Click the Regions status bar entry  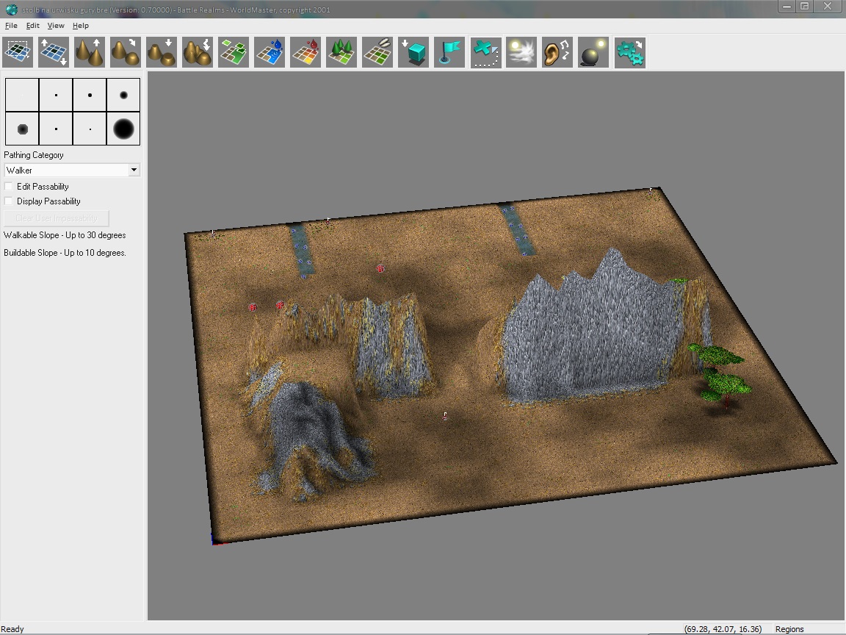click(x=789, y=629)
